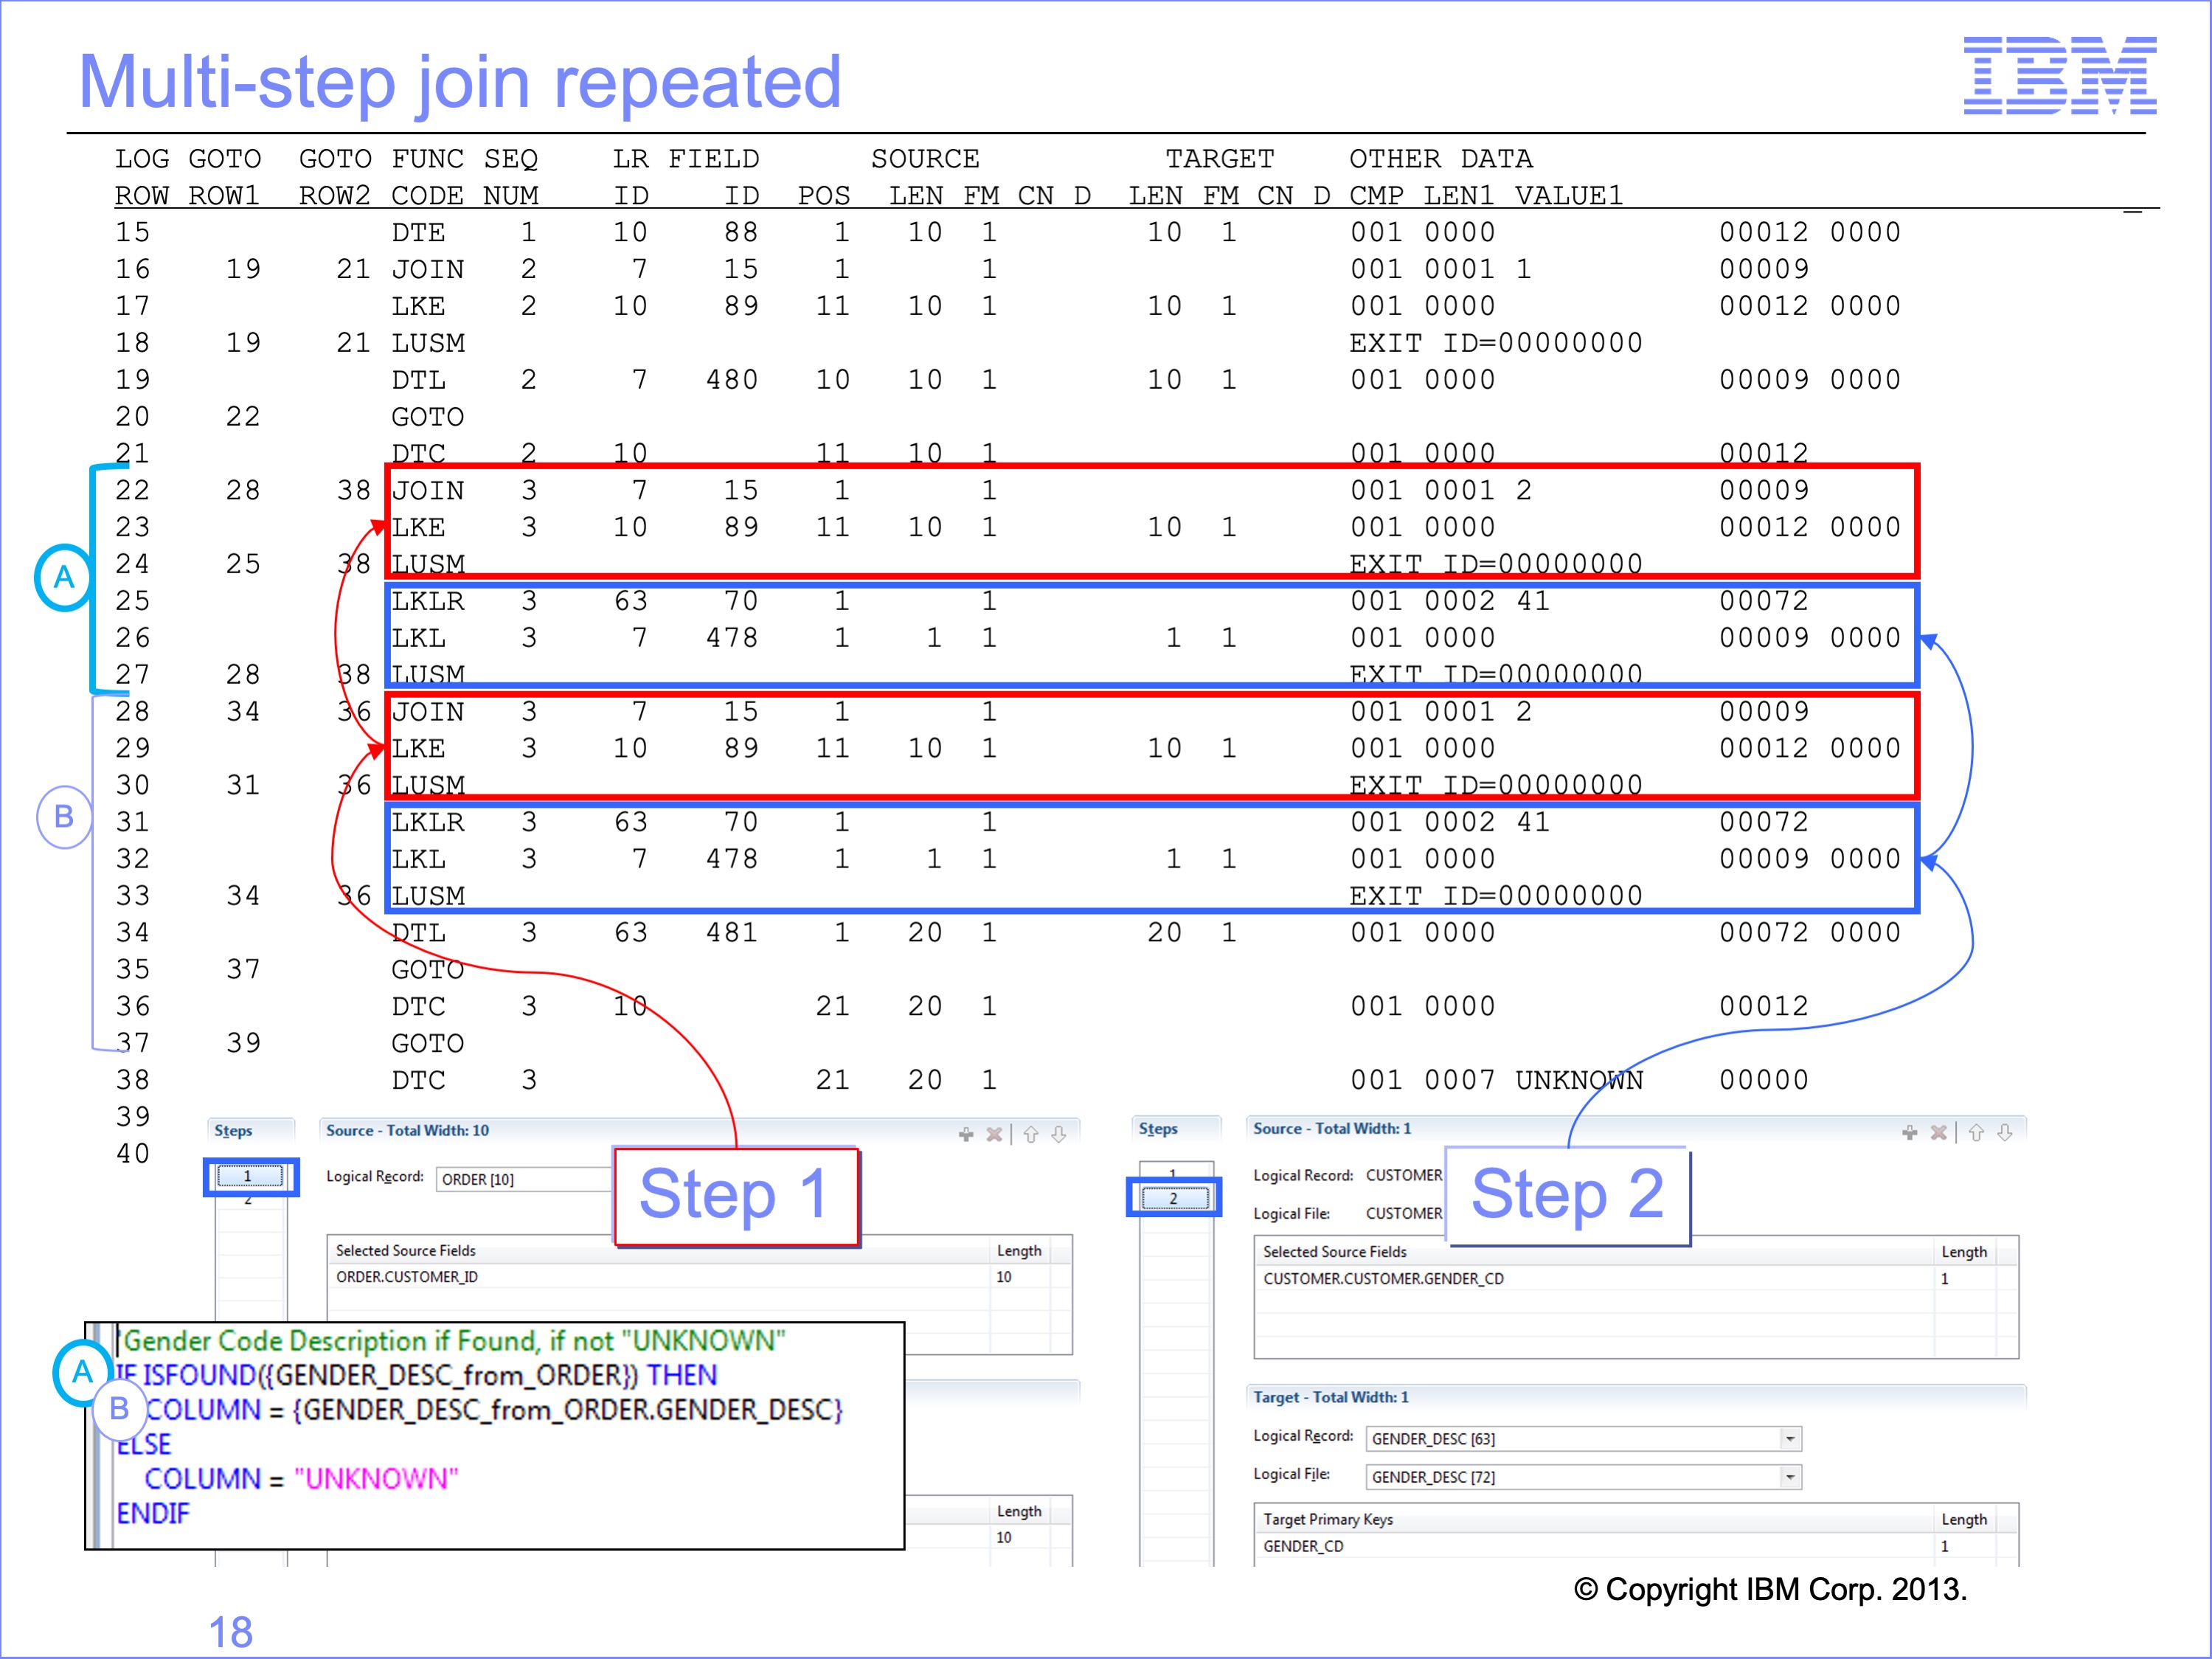Click the delete (X) icon in right Source panel

click(1938, 1132)
